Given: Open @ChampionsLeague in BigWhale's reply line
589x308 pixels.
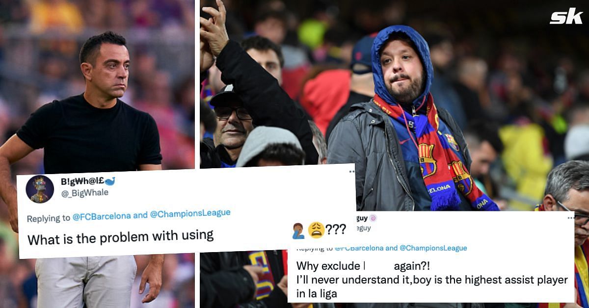Looking at the screenshot, I should pos(190,214).
